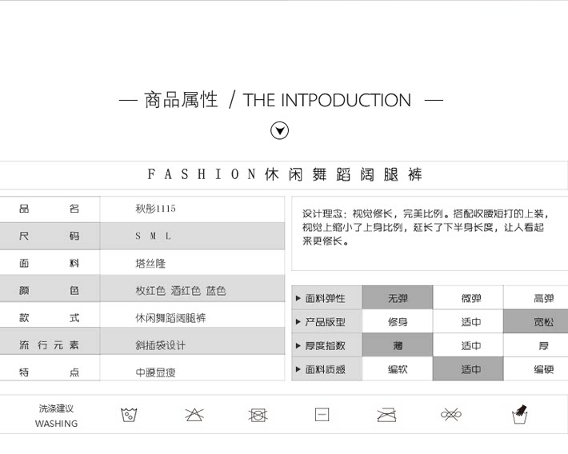Click the arrow beside 面料弹性
The image size is (568, 454).
click(298, 299)
